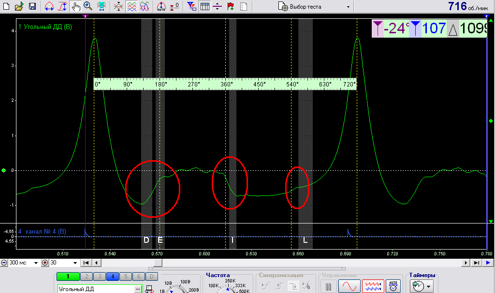This screenshot has width=495, height=293.
Task: Select the last sync mode icon
Action: (307, 286)
